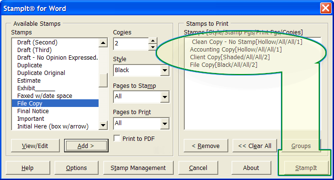The width and height of the screenshot is (334, 180).
Task: Select Accounting Copy[Hollow/All/All/1] entry
Action: [x=236, y=50]
